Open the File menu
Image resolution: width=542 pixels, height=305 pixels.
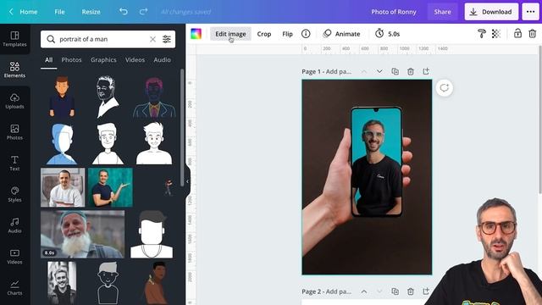[x=59, y=11]
